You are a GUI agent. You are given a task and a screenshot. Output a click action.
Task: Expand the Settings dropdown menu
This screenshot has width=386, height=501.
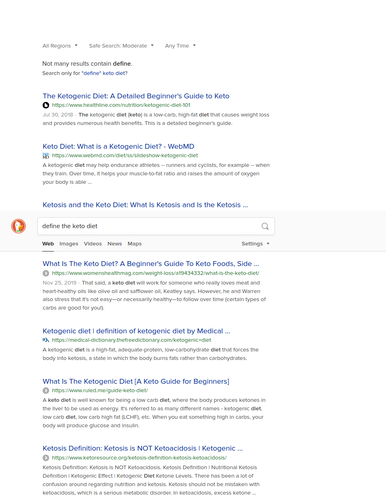pyautogui.click(x=256, y=244)
